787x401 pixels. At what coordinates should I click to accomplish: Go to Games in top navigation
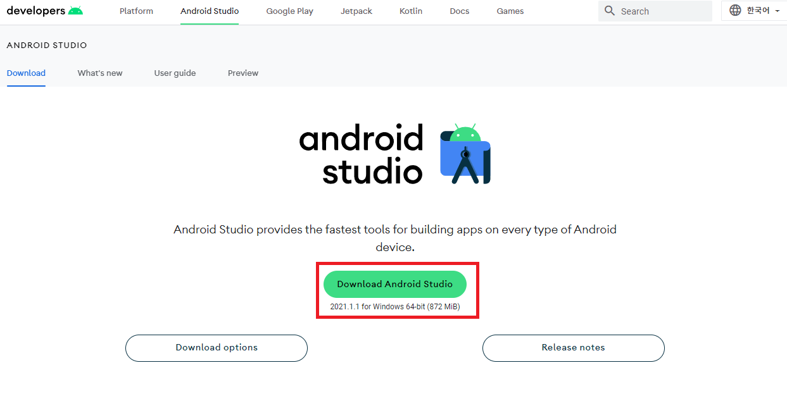coord(510,11)
